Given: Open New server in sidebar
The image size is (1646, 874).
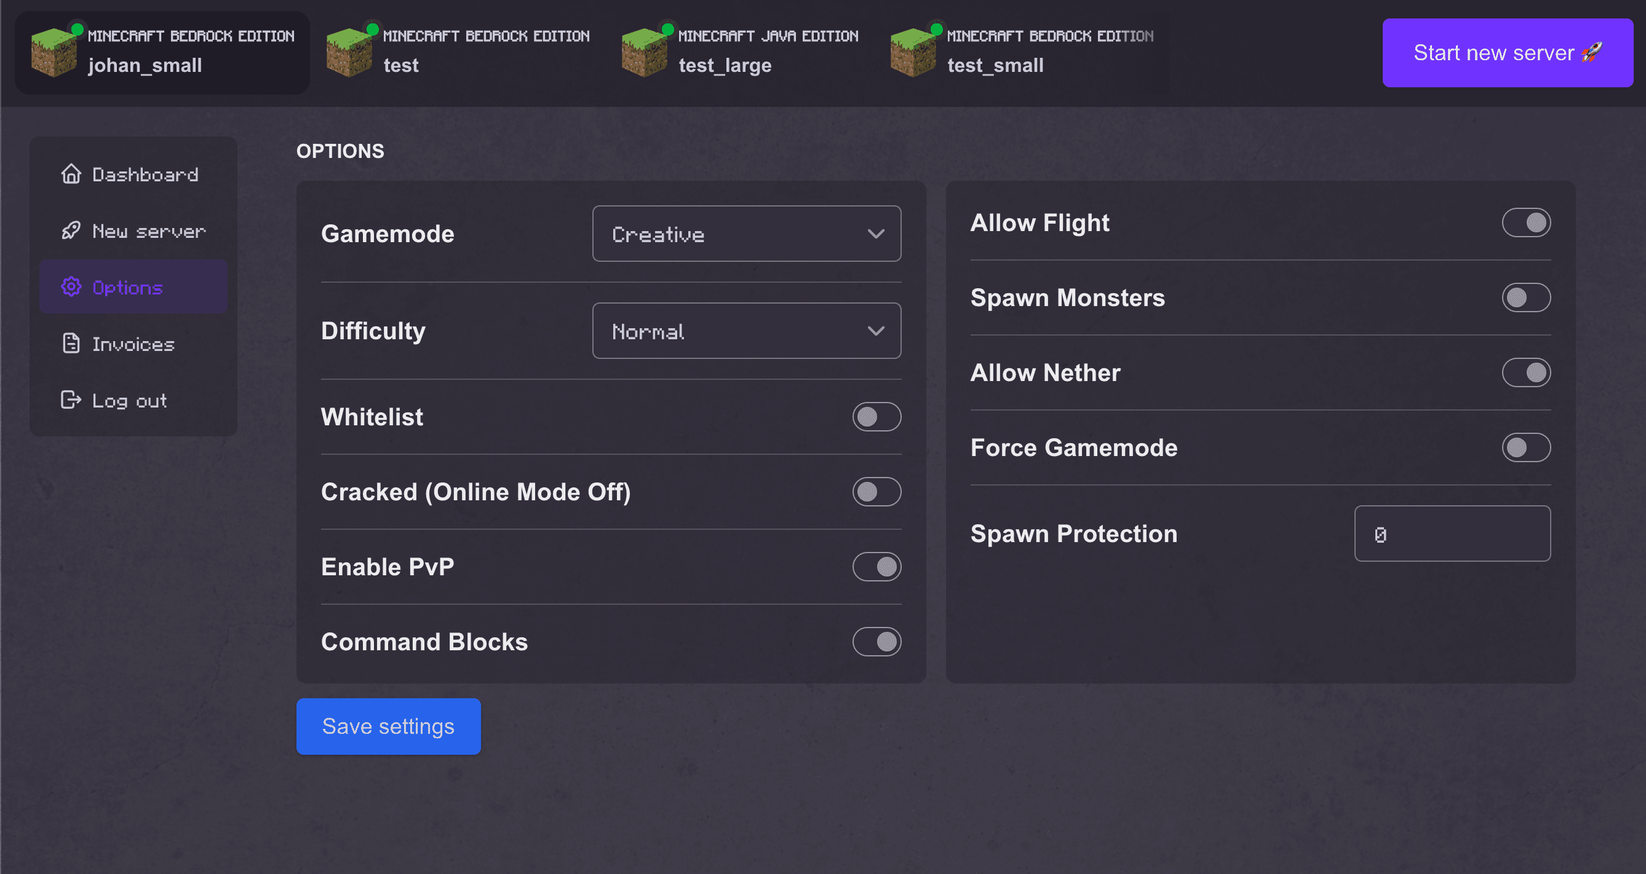Looking at the screenshot, I should (x=133, y=230).
